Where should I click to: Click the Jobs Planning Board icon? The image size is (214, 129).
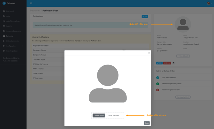(x=4, y=21)
